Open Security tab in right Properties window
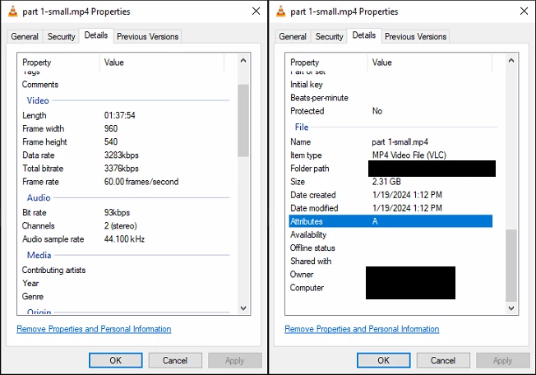Image resolution: width=536 pixels, height=375 pixels. click(x=329, y=36)
